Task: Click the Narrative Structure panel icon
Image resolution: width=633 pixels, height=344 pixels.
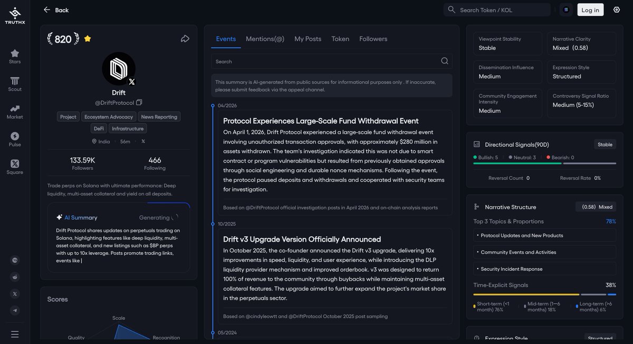Action: [477, 207]
